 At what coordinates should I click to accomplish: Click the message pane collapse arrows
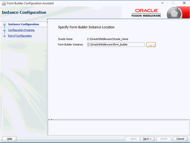click(50, 119)
